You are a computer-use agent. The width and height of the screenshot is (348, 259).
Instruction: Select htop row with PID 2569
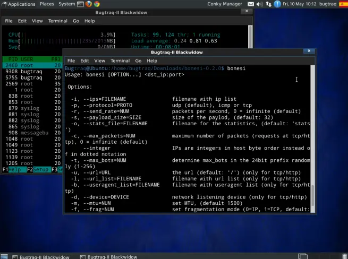click(x=32, y=84)
